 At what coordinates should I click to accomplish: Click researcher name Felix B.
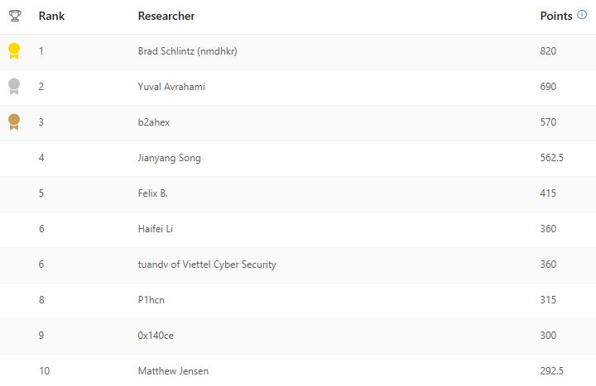point(153,193)
